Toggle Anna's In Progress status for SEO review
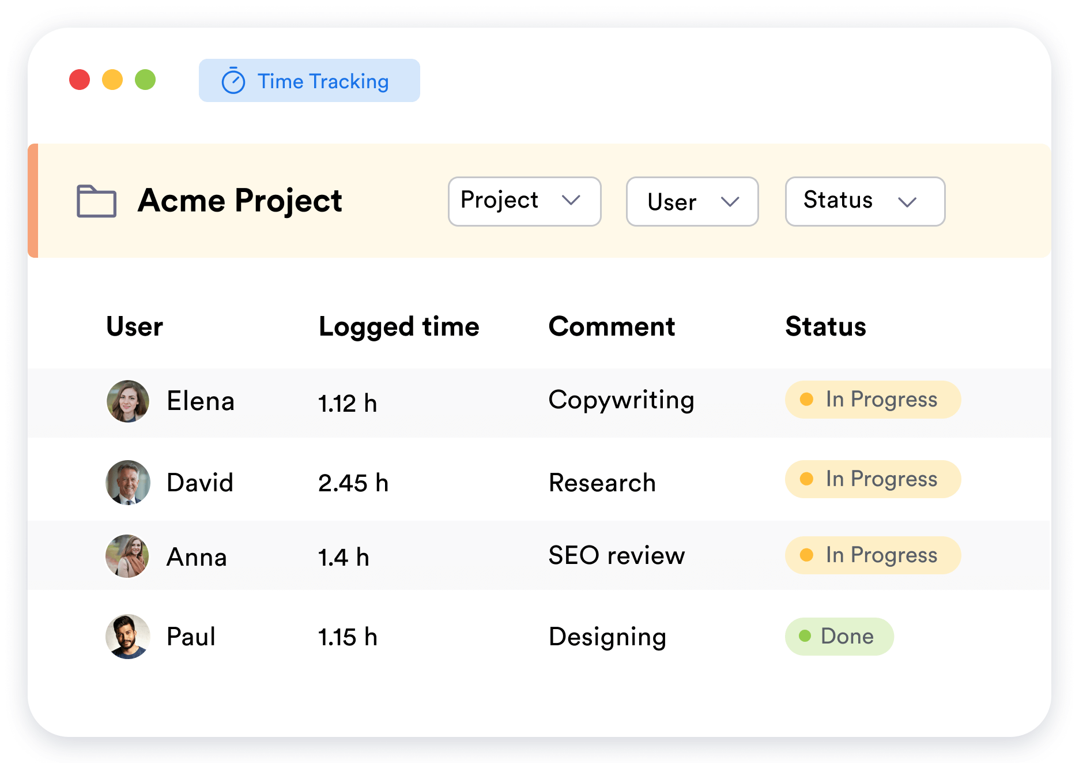Screen dimensions: 1079x775 (x=873, y=555)
